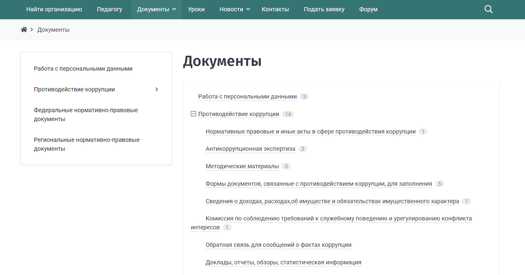This screenshot has height=275, width=525.
Task: Open Антикоррупционная экспертиза category
Action: [x=250, y=149]
